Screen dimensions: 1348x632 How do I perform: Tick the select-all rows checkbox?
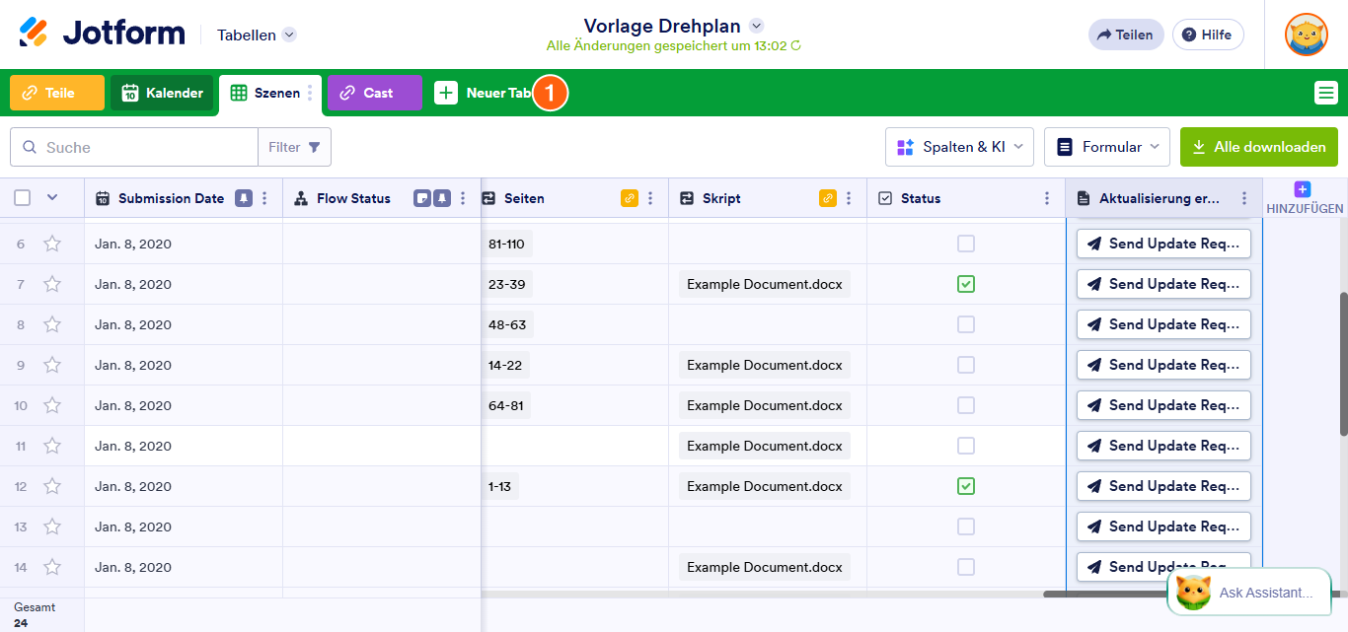point(23,198)
